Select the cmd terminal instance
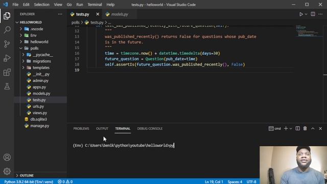327x184 pixels. (275, 128)
